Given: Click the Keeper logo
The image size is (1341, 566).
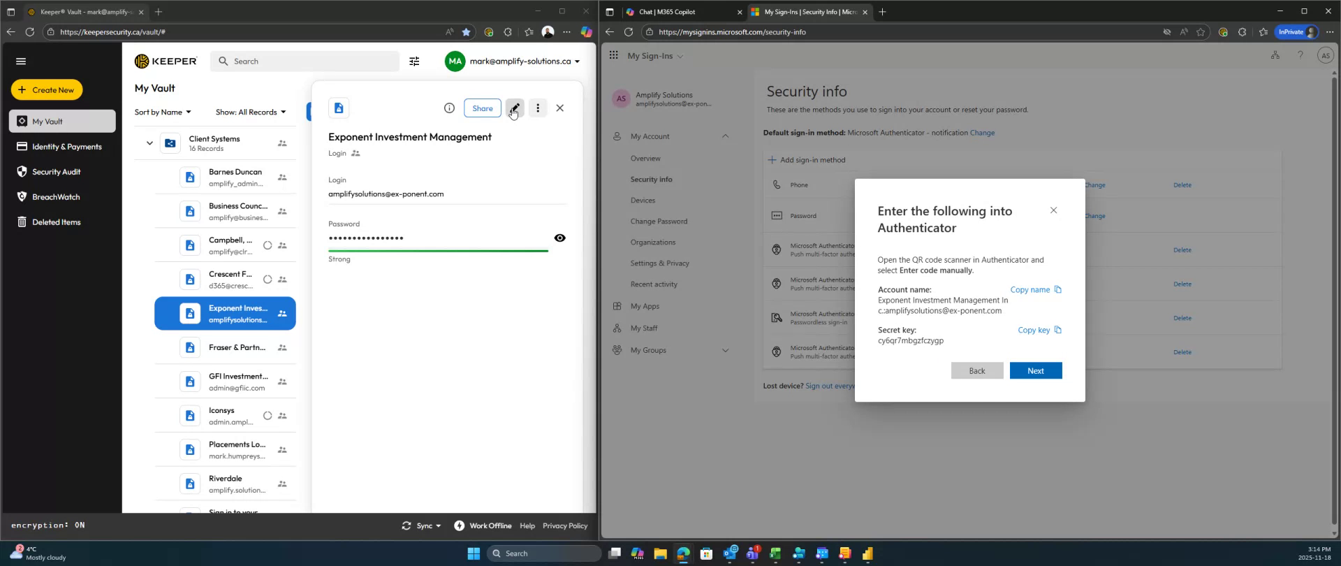Looking at the screenshot, I should 166,61.
